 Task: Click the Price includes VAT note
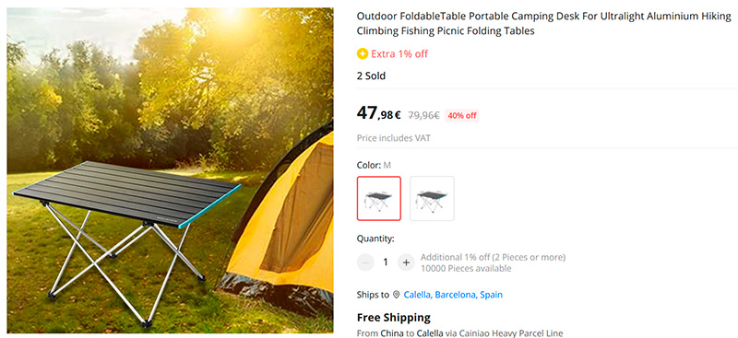tap(394, 138)
